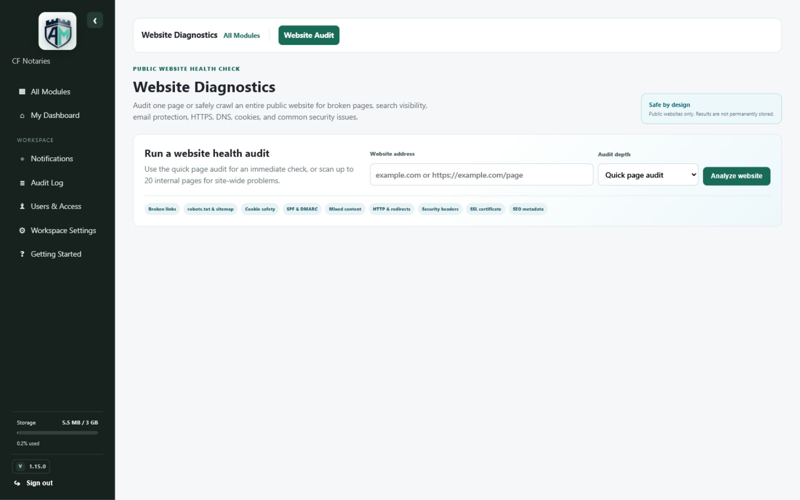Click the PUBLIC WEBSITE HEALTH CHECK label
Viewport: 800px width, 500px height.
[x=186, y=69]
